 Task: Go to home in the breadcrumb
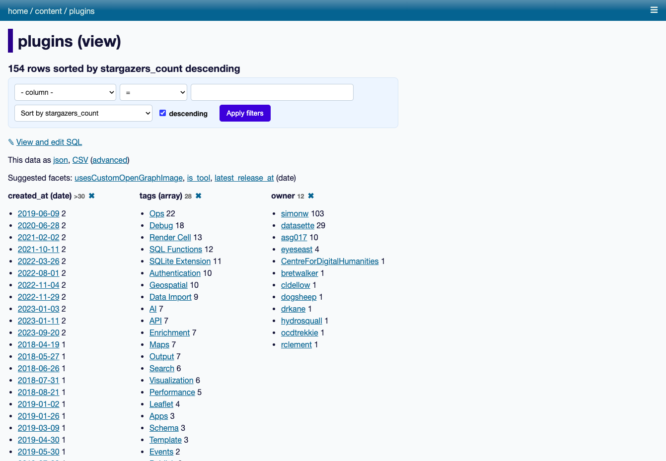[x=18, y=11]
